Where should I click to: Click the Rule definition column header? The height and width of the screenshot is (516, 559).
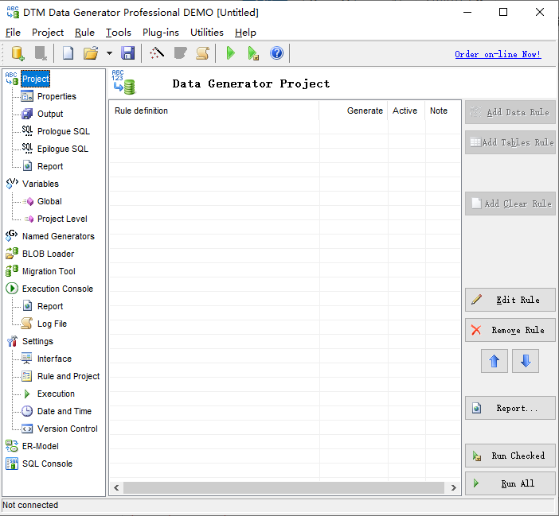point(214,111)
